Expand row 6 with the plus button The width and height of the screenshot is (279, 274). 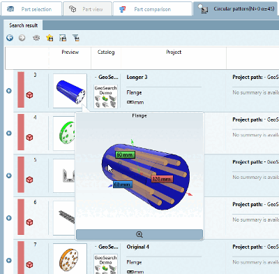click(9, 218)
